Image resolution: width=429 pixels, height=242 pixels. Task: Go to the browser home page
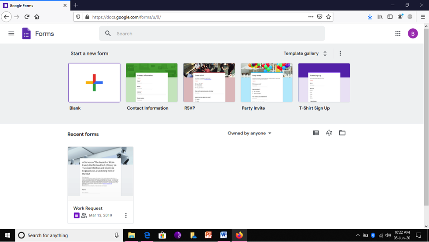click(37, 17)
